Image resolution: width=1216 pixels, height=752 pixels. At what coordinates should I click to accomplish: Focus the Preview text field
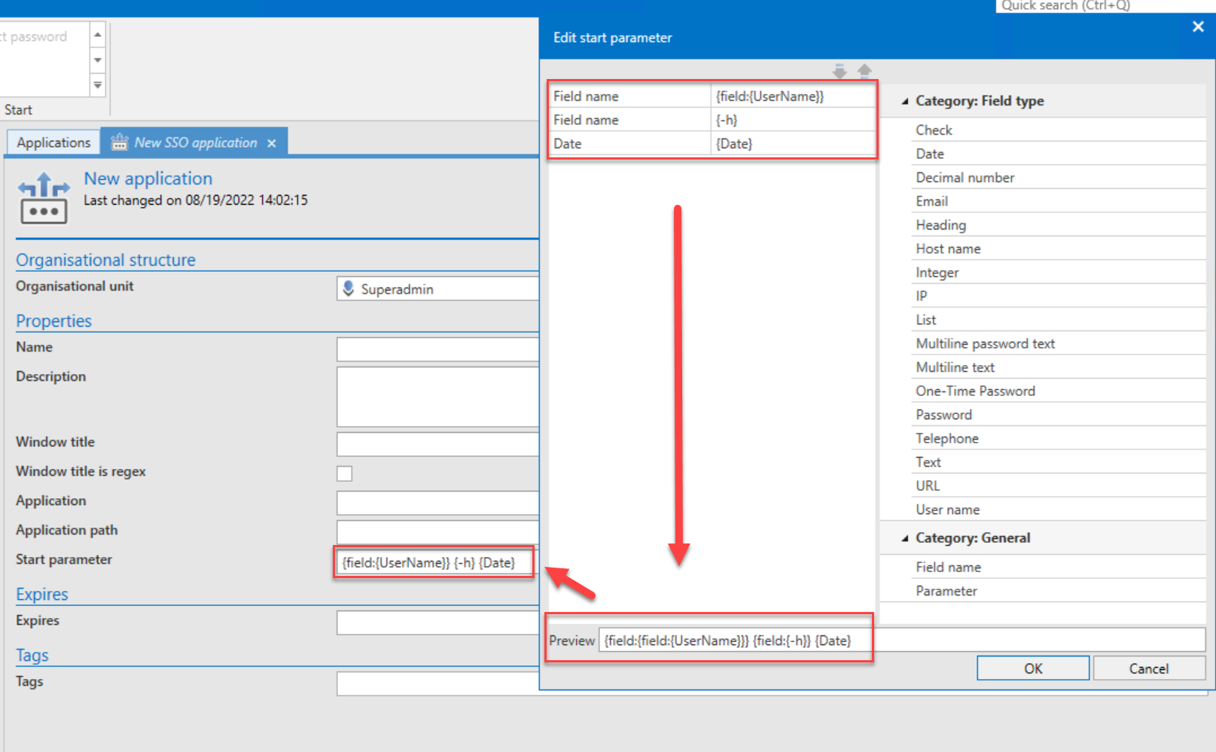(x=901, y=641)
